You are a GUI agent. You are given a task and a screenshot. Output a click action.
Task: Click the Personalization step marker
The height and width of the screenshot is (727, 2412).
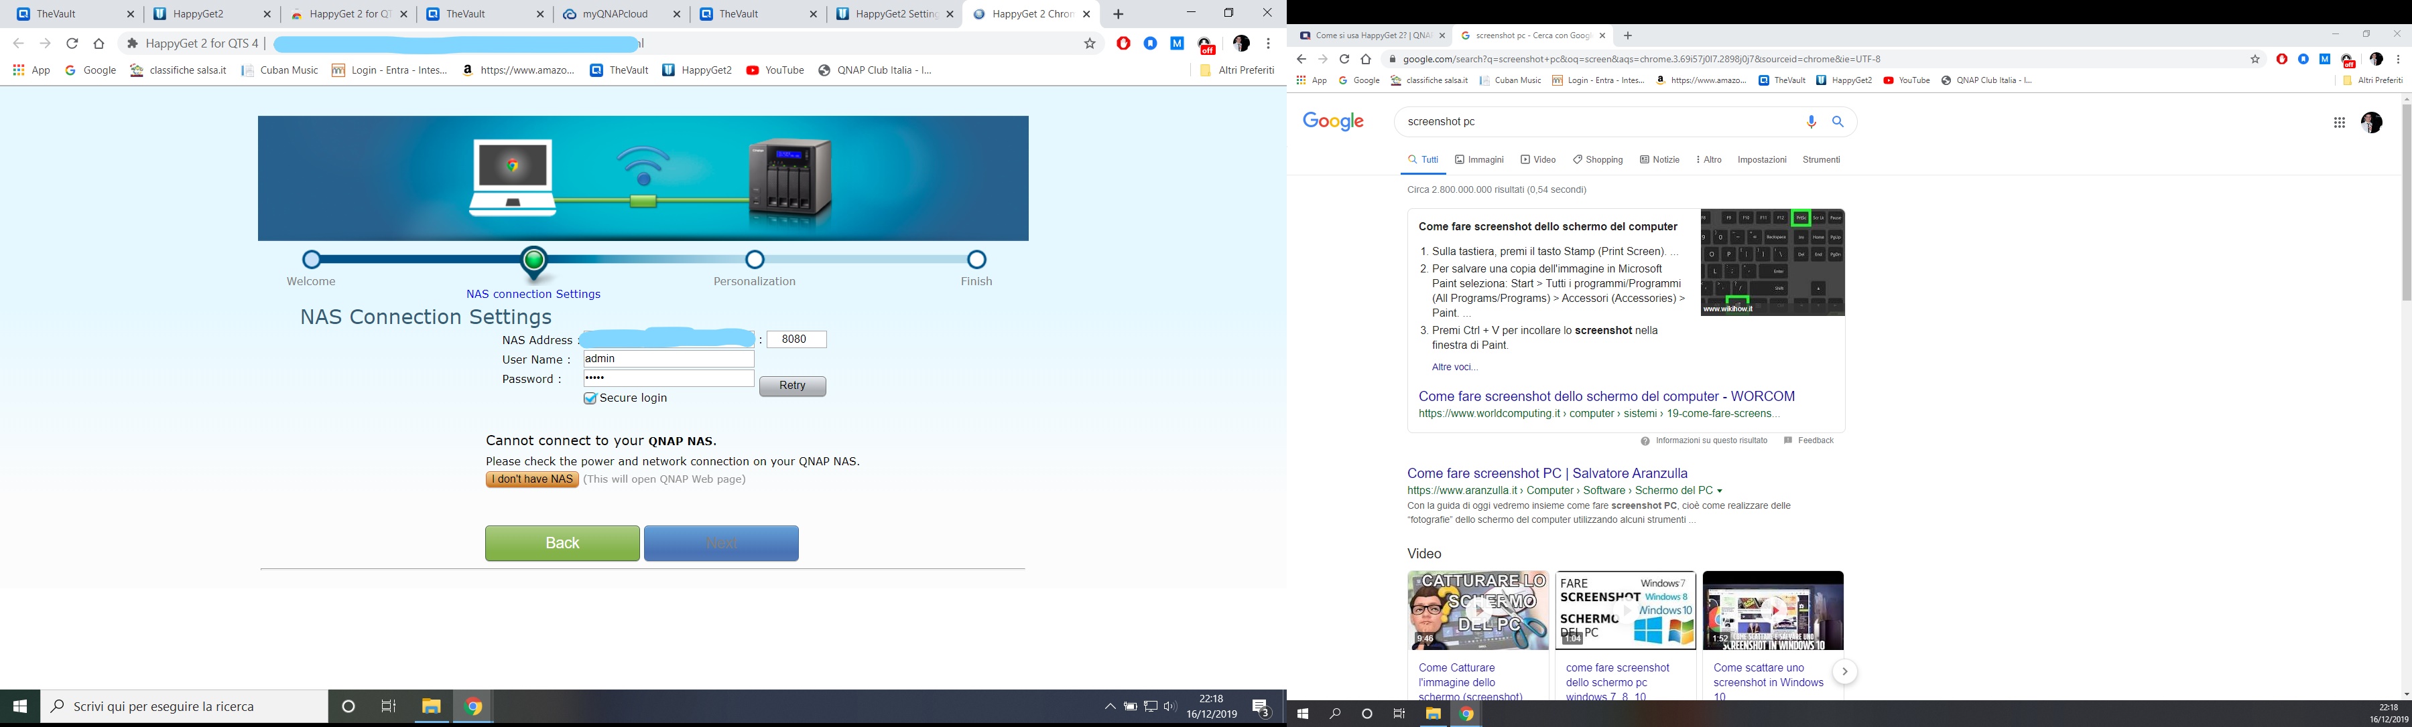[x=755, y=259]
